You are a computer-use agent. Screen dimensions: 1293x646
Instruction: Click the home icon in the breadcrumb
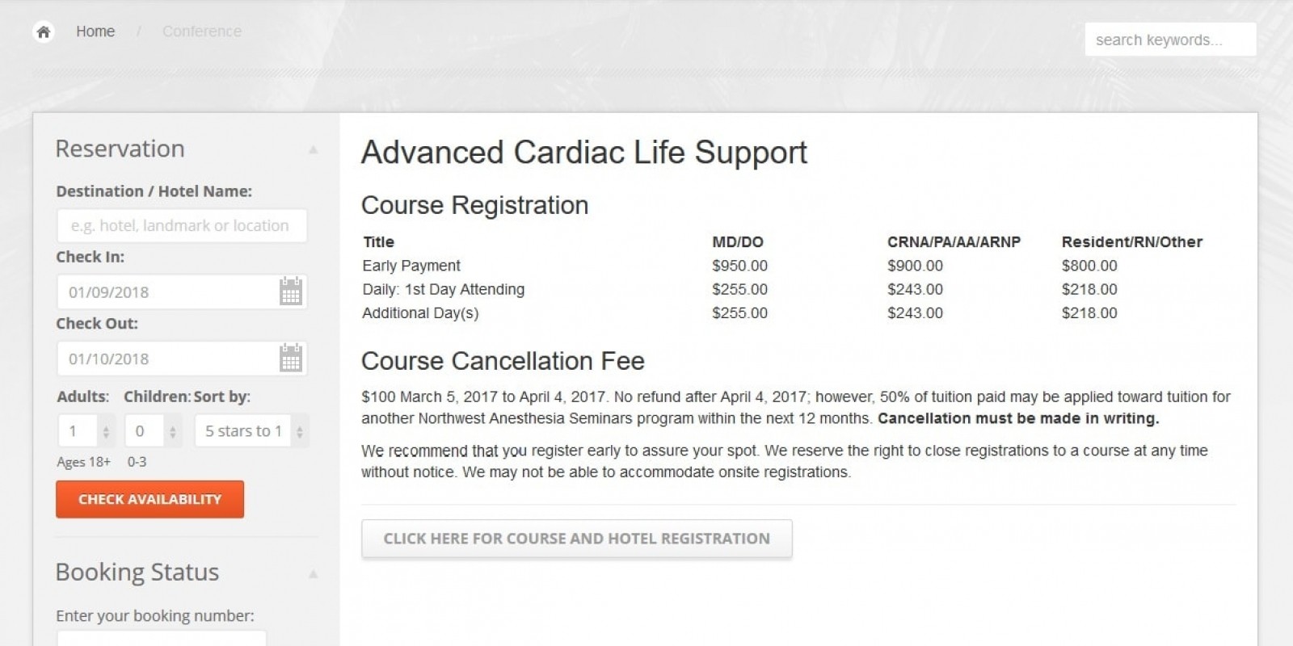[44, 31]
